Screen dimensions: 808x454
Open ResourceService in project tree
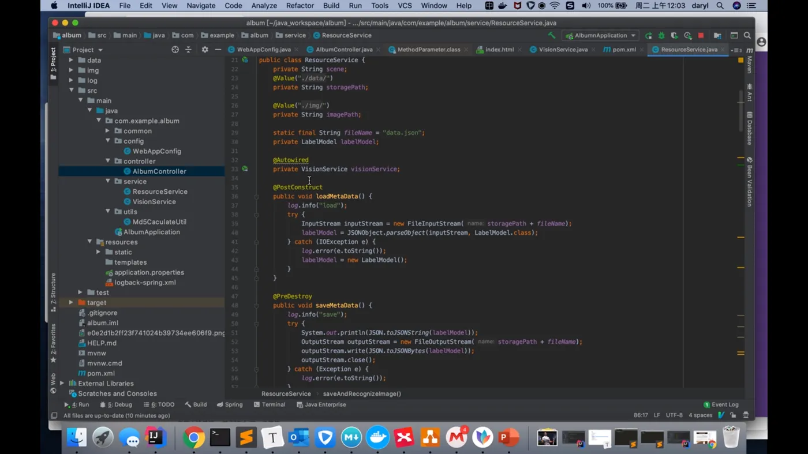click(x=155, y=192)
